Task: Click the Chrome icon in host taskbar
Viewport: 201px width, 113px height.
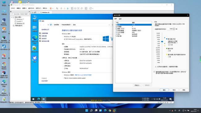Action: pos(110,111)
